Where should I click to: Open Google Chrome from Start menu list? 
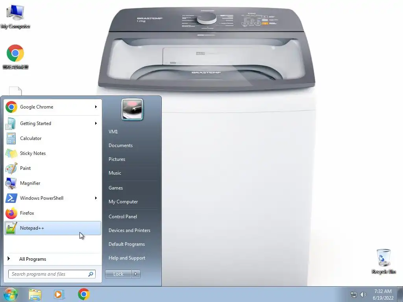[53, 107]
